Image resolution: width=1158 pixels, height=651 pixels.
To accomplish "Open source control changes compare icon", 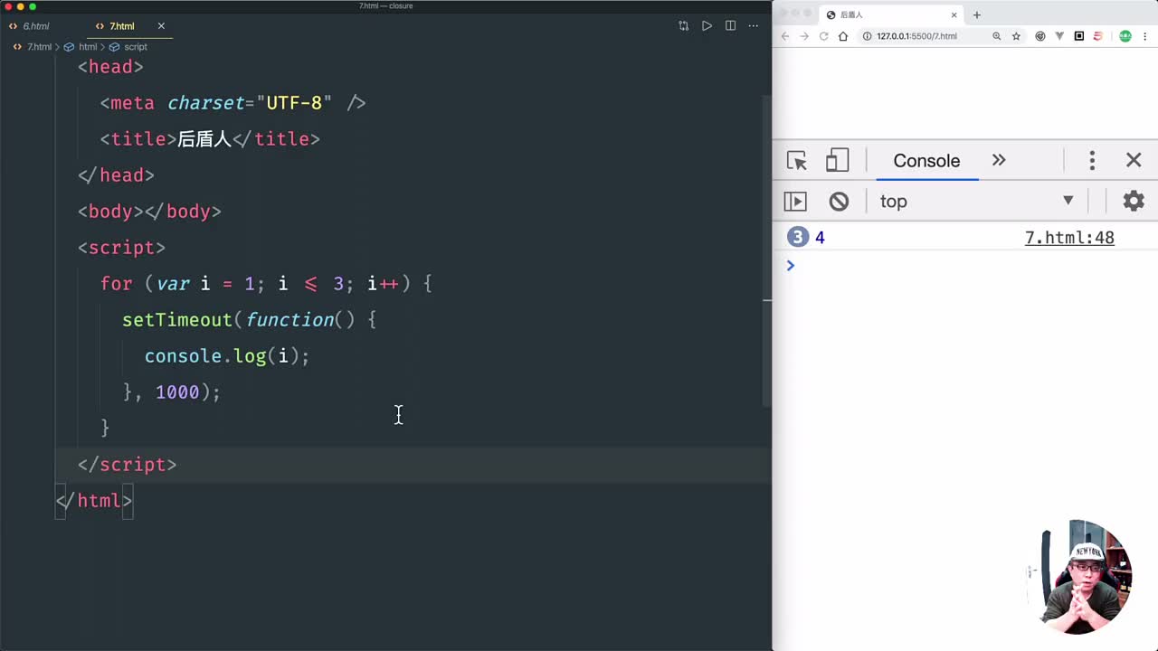I will [x=683, y=26].
